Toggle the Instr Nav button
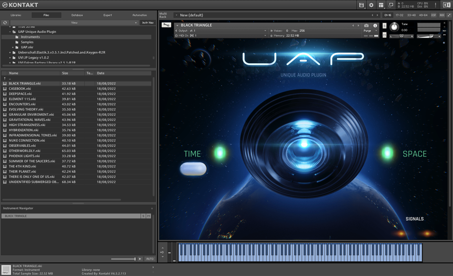The width and height of the screenshot is (453, 276). click(148, 22)
